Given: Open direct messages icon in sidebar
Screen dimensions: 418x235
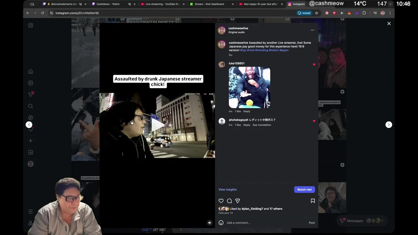Looking at the screenshot, I should 31,94.
